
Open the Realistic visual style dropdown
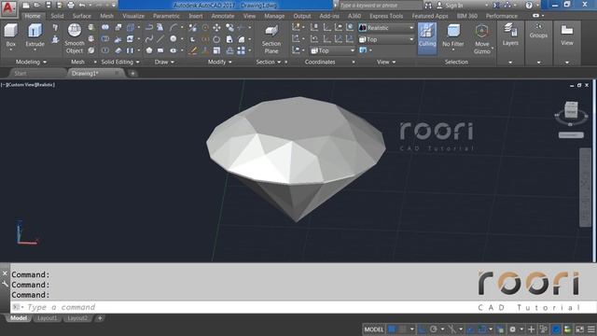(x=386, y=27)
